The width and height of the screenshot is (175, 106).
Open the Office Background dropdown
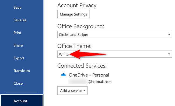(115, 35)
